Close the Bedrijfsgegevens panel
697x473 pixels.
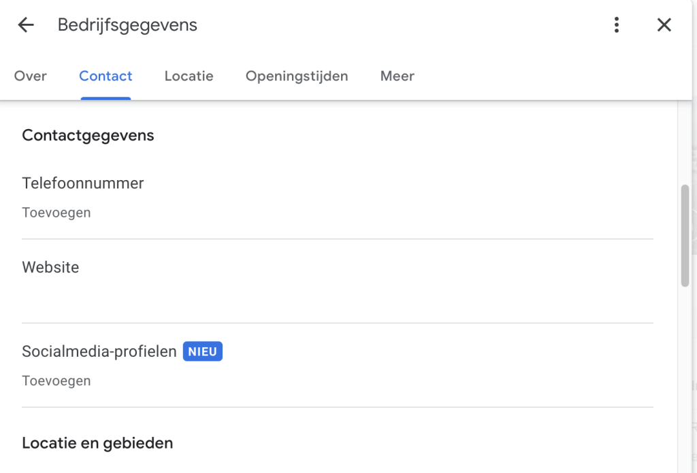point(664,25)
